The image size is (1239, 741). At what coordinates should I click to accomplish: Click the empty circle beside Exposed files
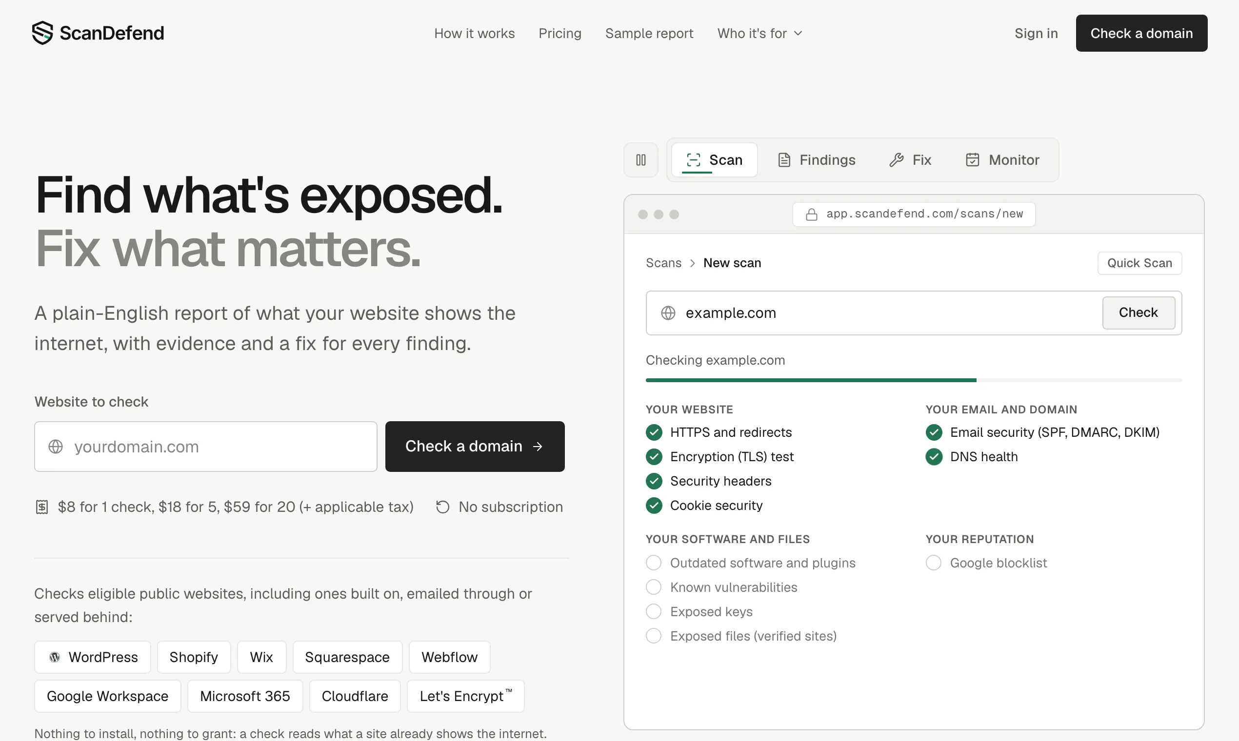click(x=654, y=636)
